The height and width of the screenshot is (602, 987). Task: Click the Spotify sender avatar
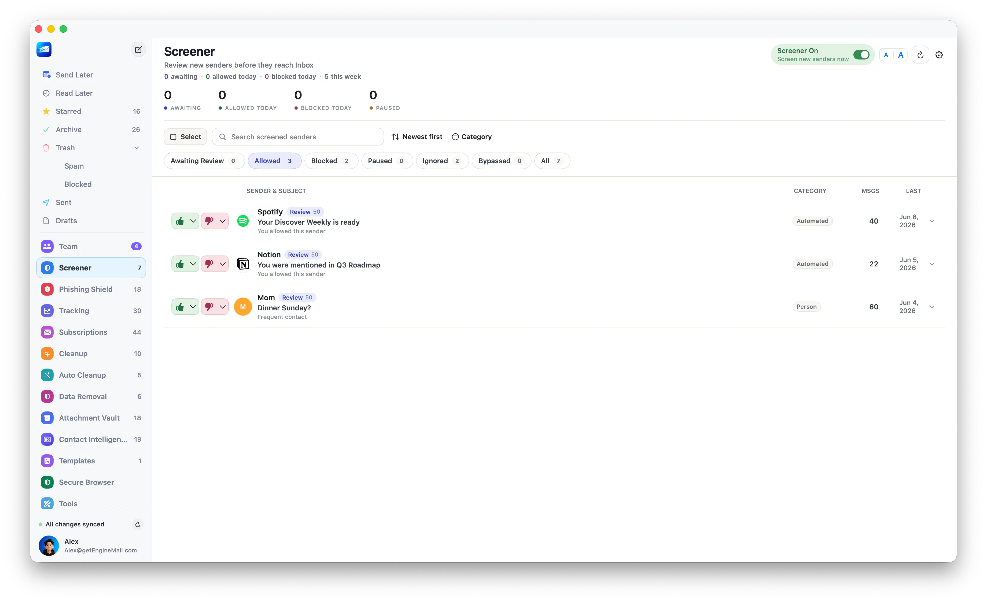(x=243, y=221)
